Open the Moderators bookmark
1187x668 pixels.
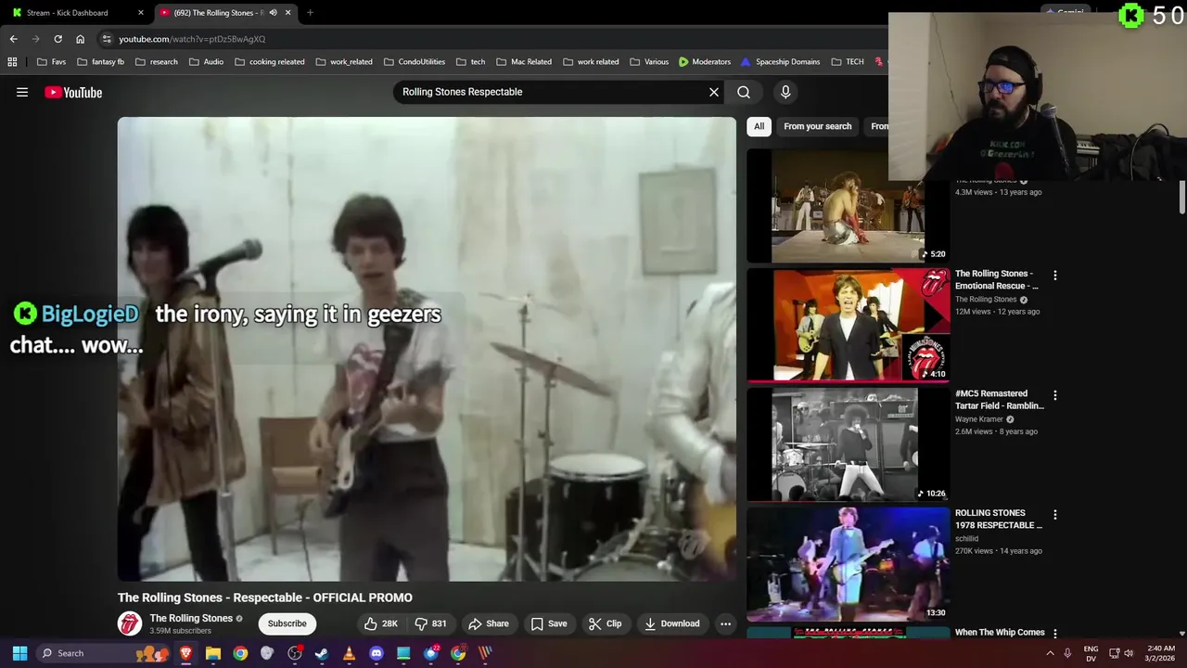pos(704,62)
